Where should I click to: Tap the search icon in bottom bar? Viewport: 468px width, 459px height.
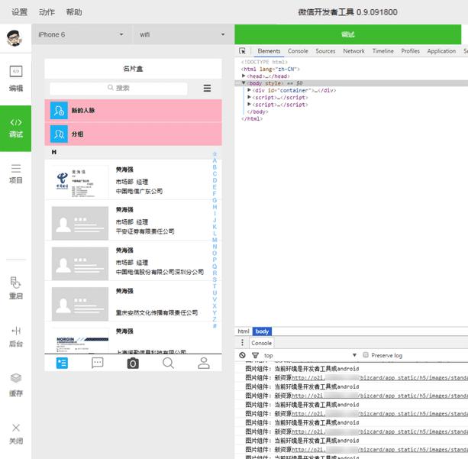(168, 363)
